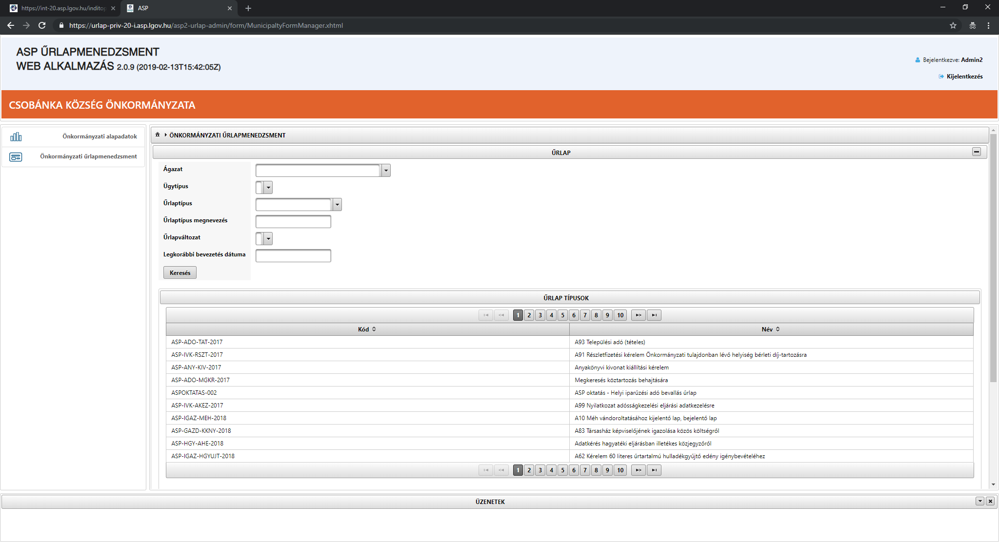
Task: Click next page icon in top paginator
Action: click(638, 315)
